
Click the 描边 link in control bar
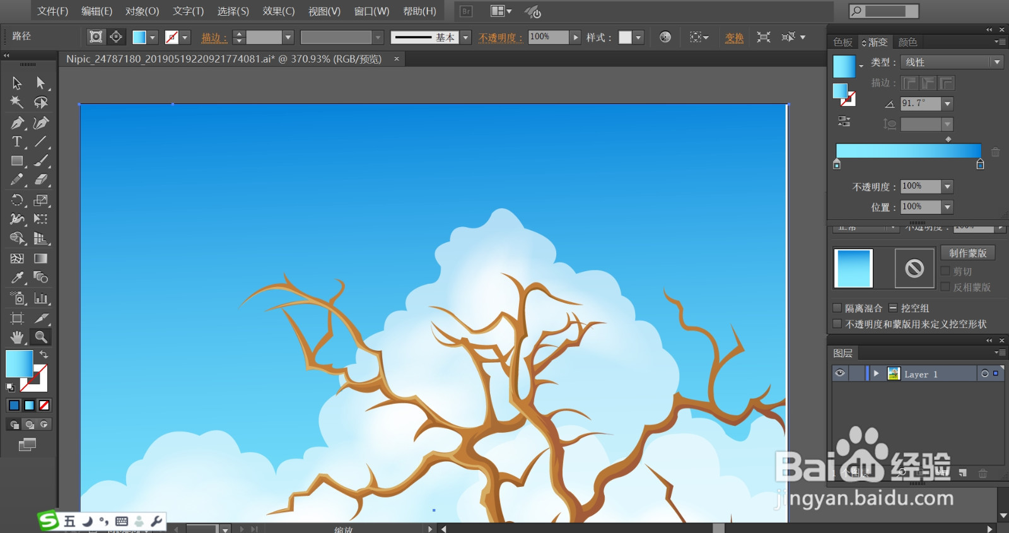click(214, 38)
